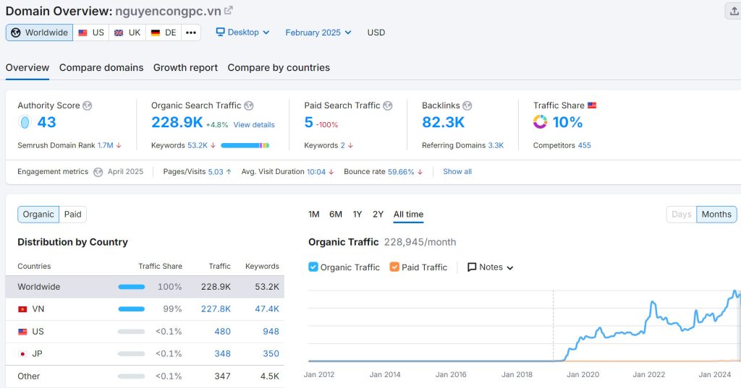Switch to Organic distribution toggle
Image resolution: width=741 pixels, height=388 pixels.
38,215
